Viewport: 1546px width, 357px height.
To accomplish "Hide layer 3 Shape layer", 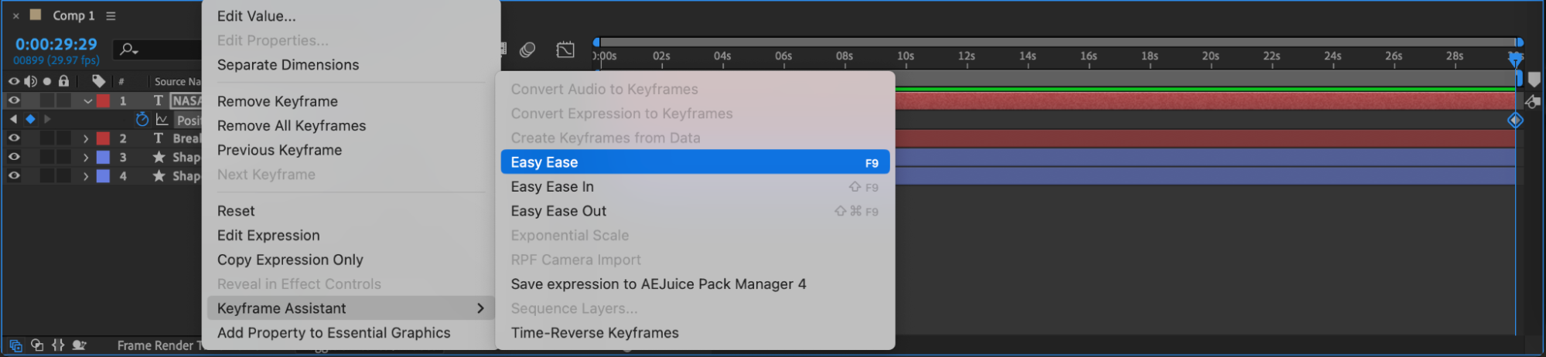I will click(x=14, y=157).
